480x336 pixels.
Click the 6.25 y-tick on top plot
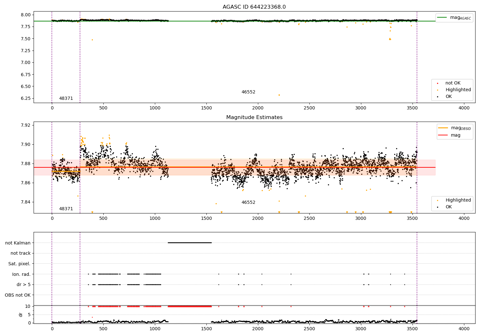click(26, 98)
